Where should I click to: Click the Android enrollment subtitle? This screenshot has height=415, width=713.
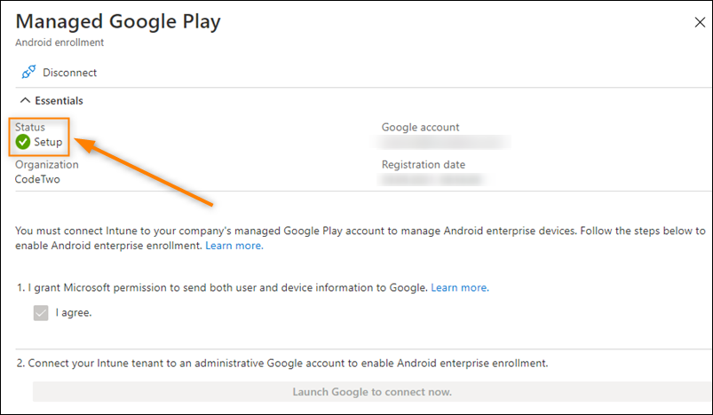pyautogui.click(x=59, y=43)
